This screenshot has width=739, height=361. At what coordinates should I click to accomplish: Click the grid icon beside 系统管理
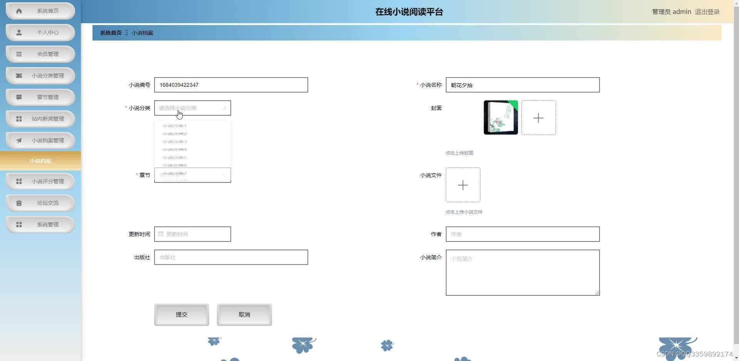point(19,224)
